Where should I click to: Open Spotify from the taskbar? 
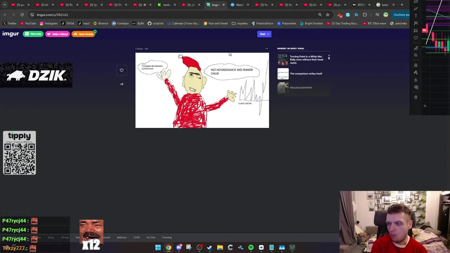pyautogui.click(x=251, y=248)
